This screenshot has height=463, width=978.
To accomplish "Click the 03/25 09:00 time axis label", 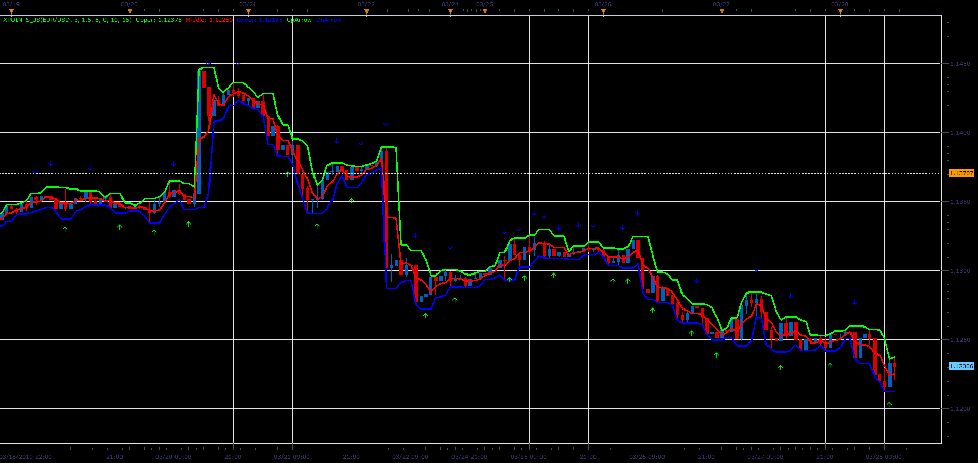I will click(x=529, y=457).
